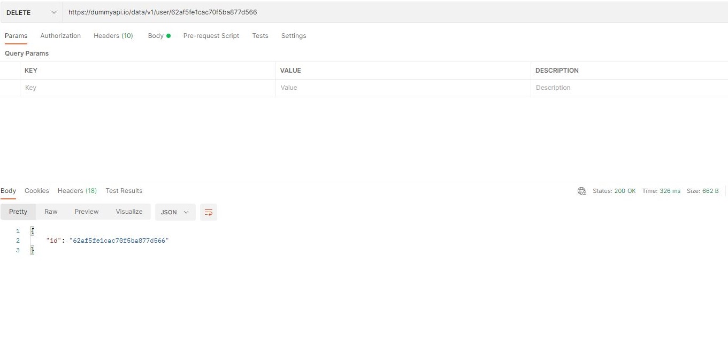This screenshot has height=364, width=728.
Task: Open the JSON response format dropdown
Action: click(x=174, y=212)
